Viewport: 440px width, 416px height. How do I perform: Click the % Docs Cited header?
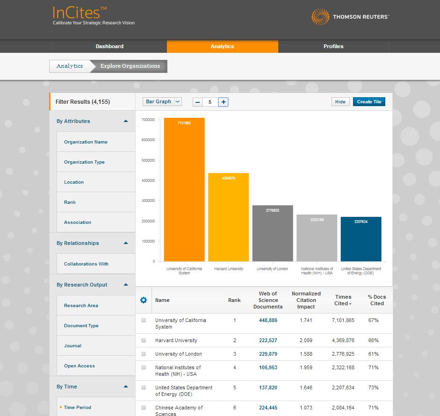(377, 300)
